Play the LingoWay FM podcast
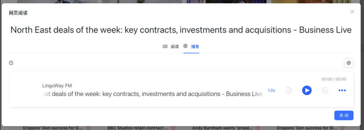This screenshot has width=364, height=130. coord(307,90)
